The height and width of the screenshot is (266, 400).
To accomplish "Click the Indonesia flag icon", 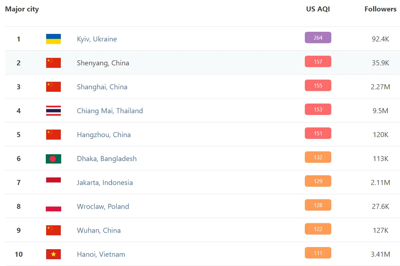I will pyautogui.click(x=53, y=181).
